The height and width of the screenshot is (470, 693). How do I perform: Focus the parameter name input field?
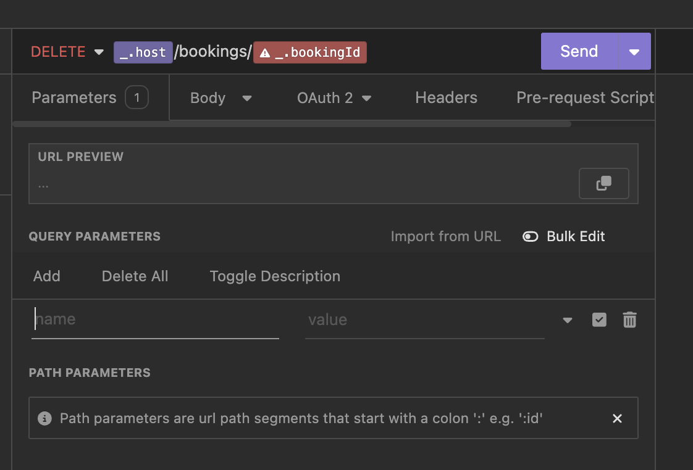click(x=154, y=320)
